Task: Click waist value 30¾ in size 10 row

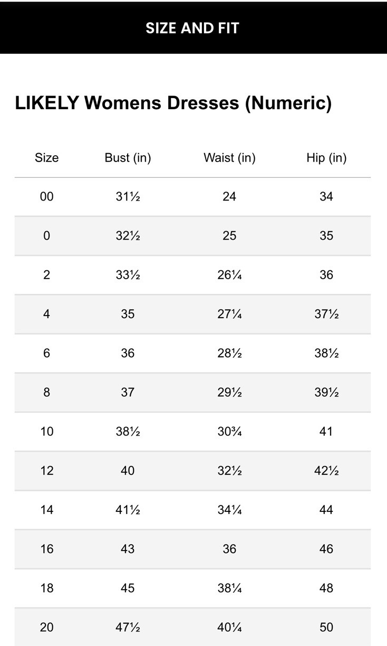Action: point(229,431)
